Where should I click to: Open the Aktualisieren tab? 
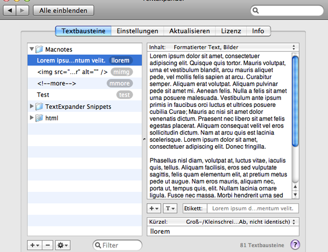[x=190, y=31]
